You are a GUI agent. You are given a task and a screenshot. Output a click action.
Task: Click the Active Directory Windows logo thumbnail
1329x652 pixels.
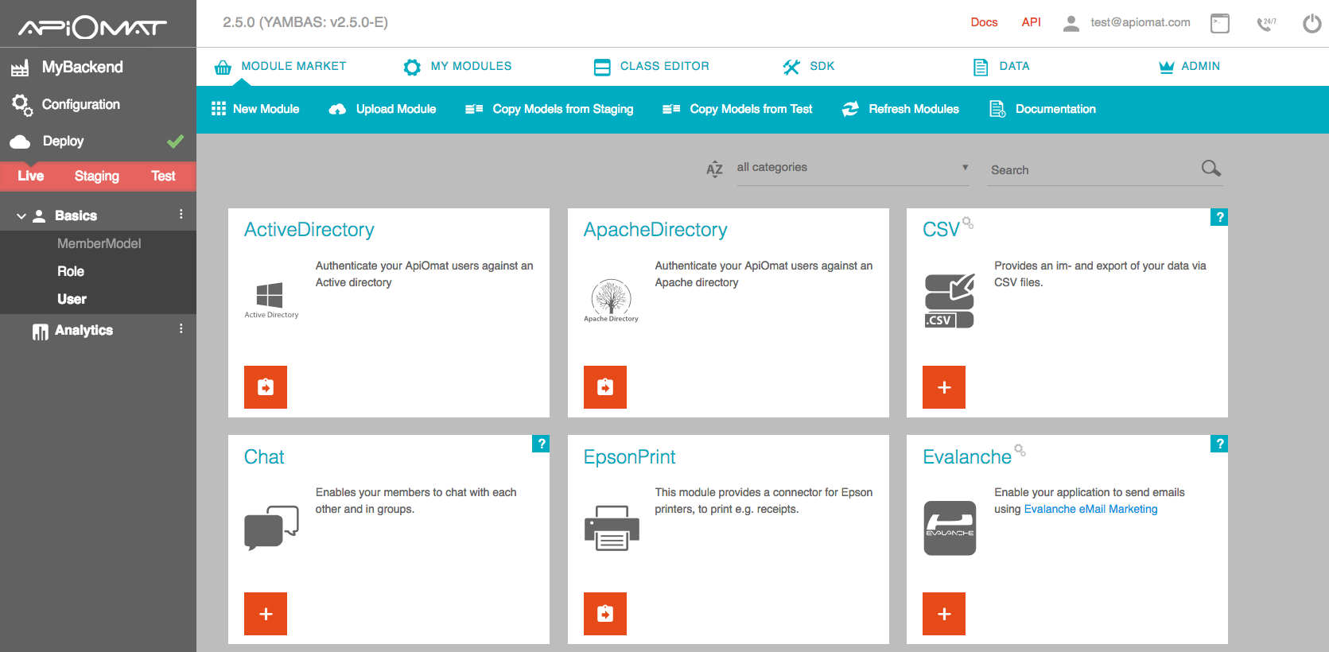coord(271,300)
